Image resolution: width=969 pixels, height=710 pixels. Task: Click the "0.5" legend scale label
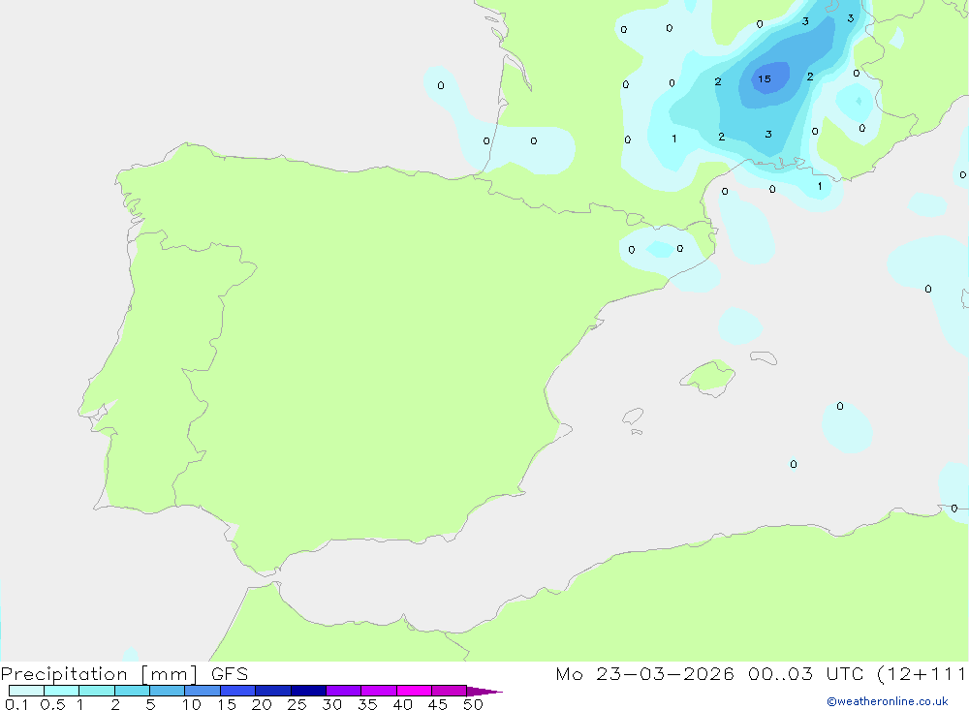point(52,704)
